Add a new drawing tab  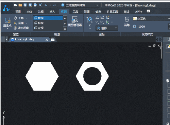pyautogui.click(x=53, y=40)
